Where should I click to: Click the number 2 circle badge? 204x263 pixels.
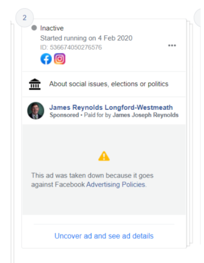24,18
